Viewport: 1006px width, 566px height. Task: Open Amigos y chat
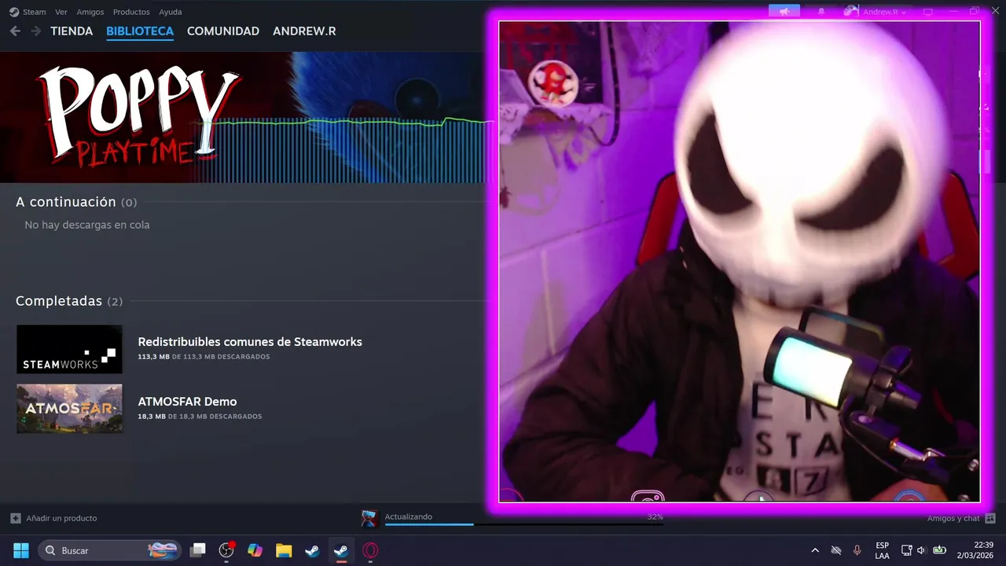click(x=953, y=518)
